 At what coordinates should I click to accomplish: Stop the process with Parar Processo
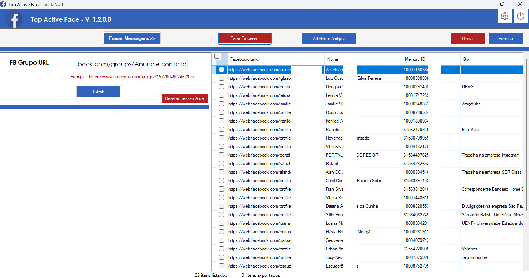245,38
